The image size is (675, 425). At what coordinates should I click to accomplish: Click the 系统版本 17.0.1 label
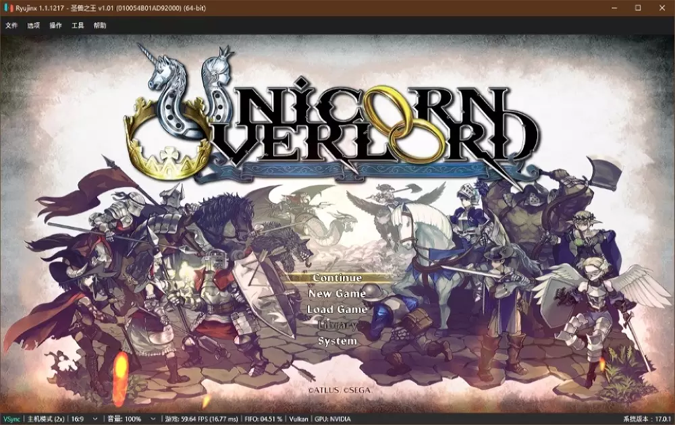647,419
